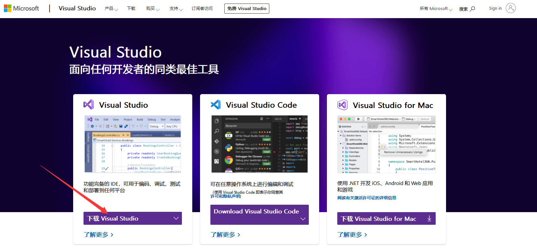Open the 阅读有关激活许可证的详细信息 link
Screen dimensions: 537x249
[367, 198]
